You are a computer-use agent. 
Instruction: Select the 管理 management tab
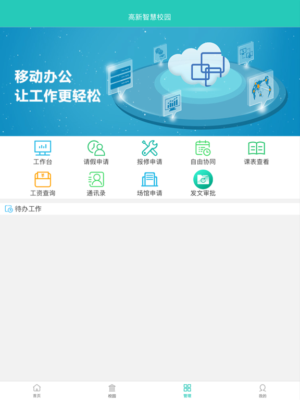(187, 391)
